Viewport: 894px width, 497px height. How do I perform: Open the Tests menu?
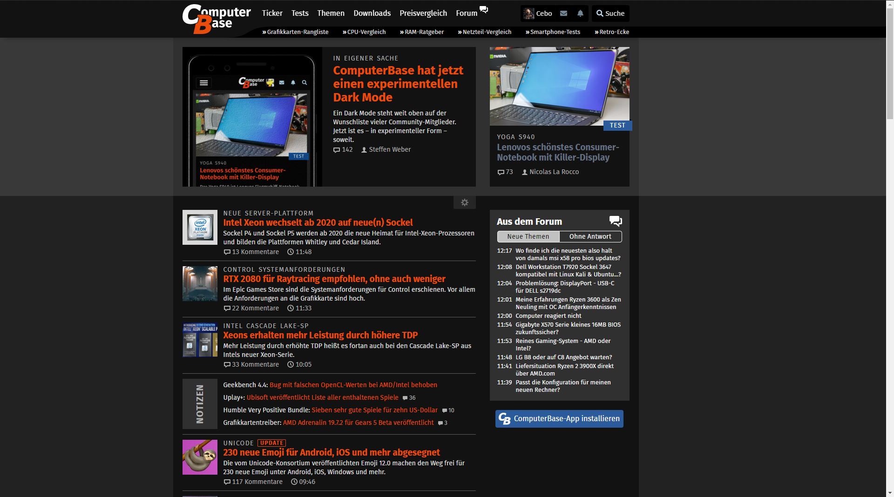300,13
